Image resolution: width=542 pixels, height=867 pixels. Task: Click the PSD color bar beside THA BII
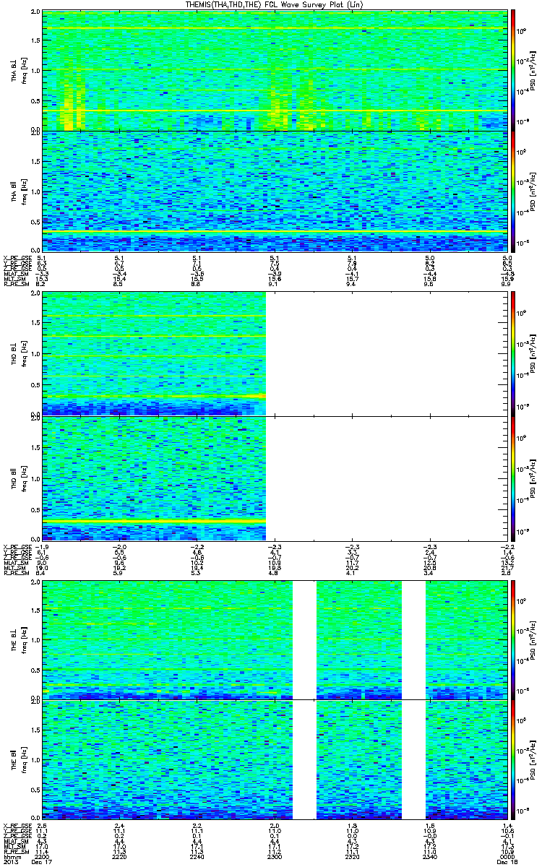(x=513, y=191)
